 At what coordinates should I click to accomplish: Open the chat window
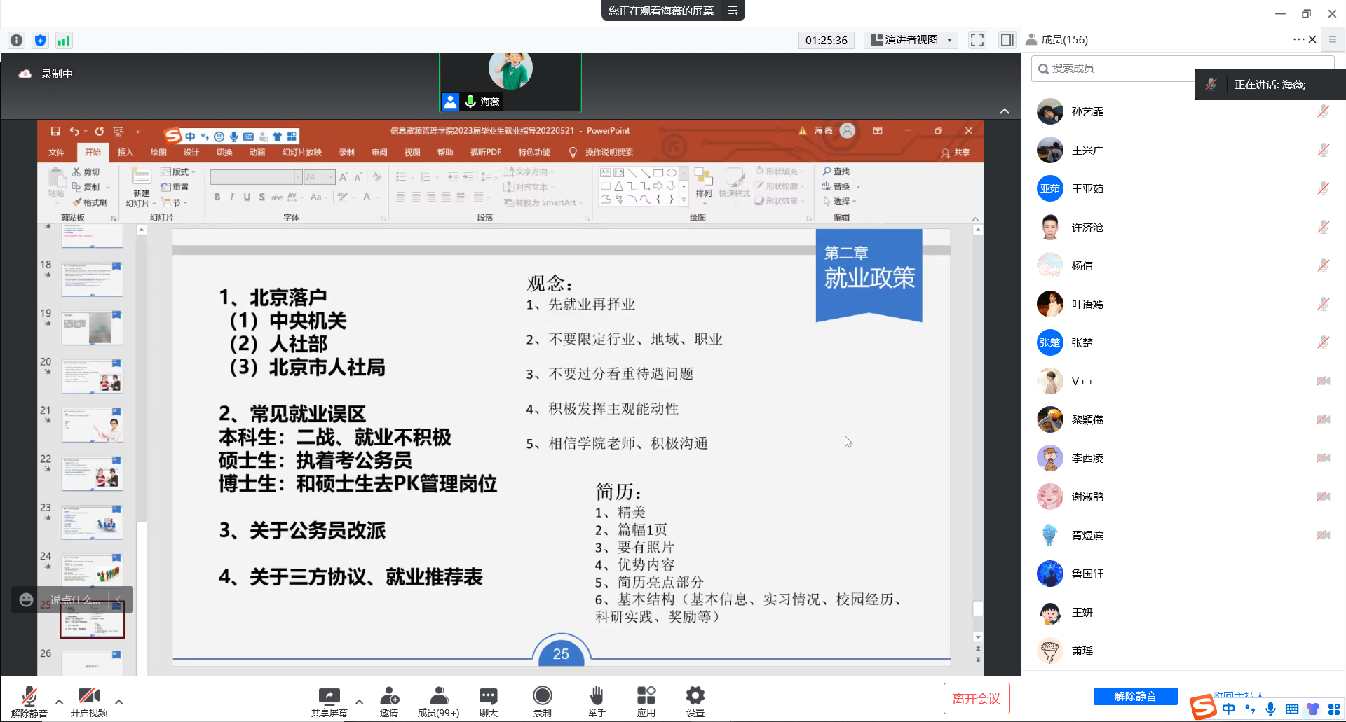(x=489, y=702)
